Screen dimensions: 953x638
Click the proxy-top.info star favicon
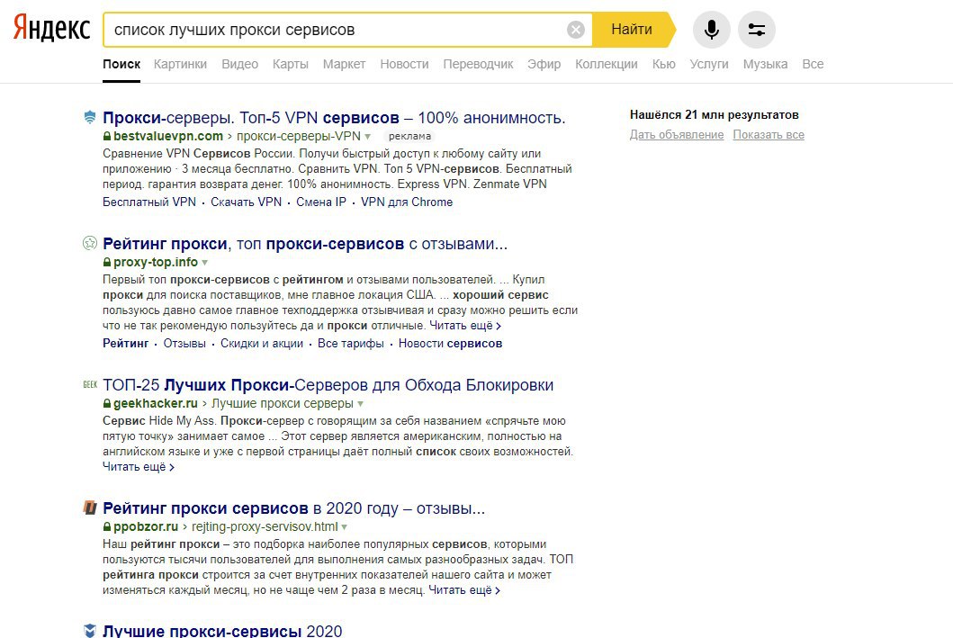coord(89,244)
